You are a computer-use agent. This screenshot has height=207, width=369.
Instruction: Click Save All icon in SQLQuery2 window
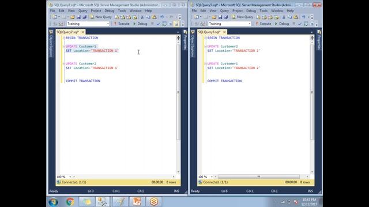pyautogui.click(x=84, y=17)
